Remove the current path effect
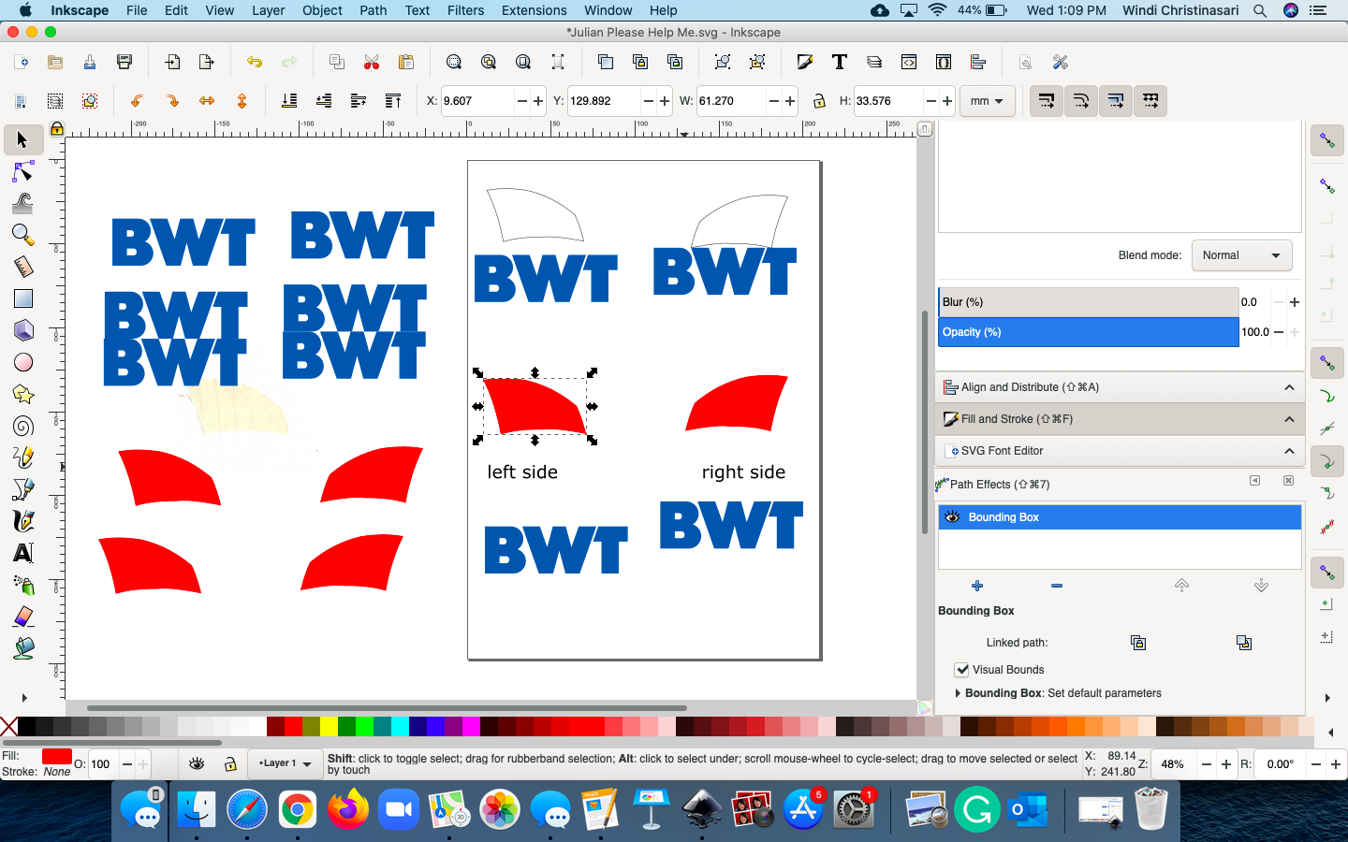Screen dimensions: 1348x842 coord(1057,586)
